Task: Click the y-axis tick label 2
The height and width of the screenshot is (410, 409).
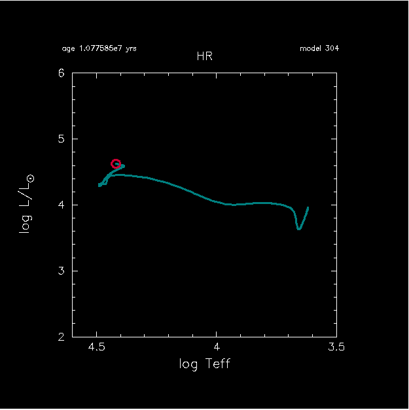Action: 61,337
